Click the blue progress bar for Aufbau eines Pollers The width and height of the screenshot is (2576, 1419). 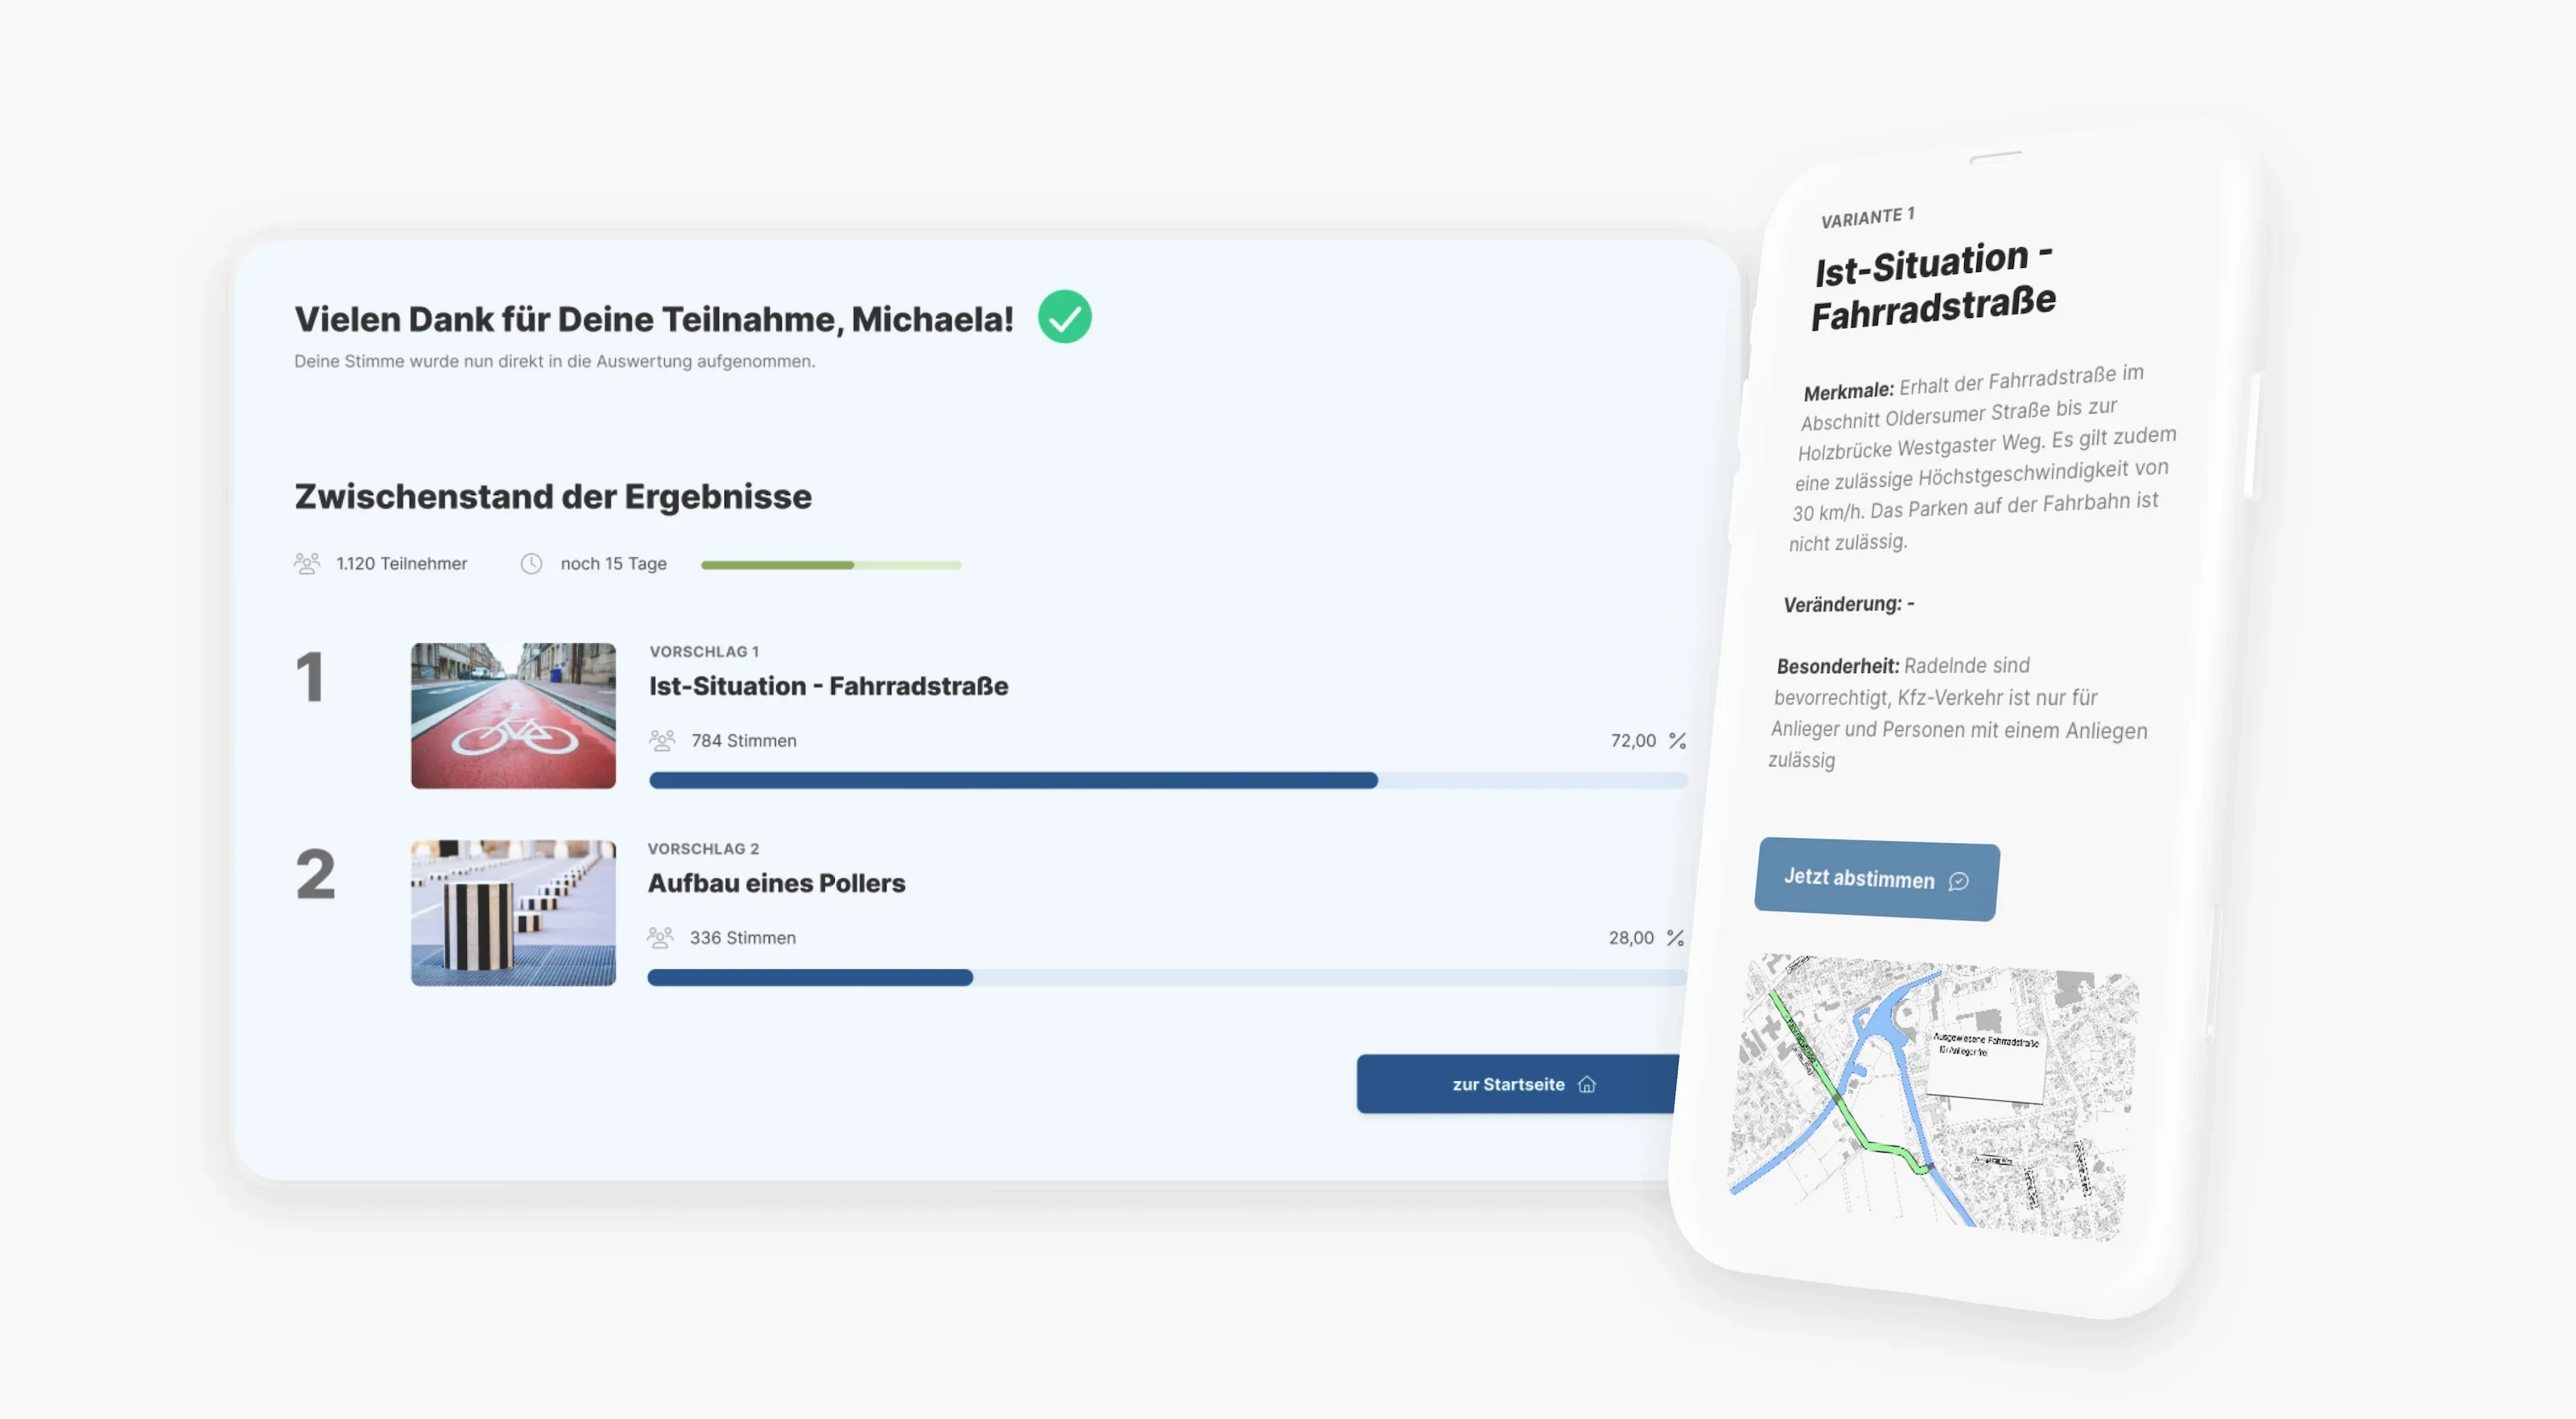[x=1167, y=977]
